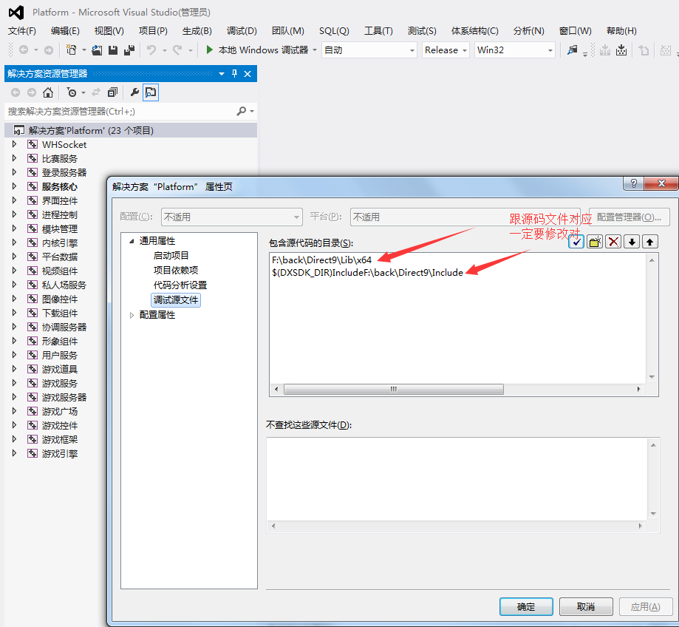Screen dimensions: 679x627
Task: Click the 确定 button
Action: 526,606
